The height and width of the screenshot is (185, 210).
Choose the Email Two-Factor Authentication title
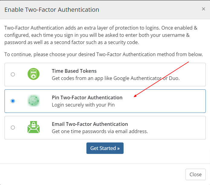90,124
